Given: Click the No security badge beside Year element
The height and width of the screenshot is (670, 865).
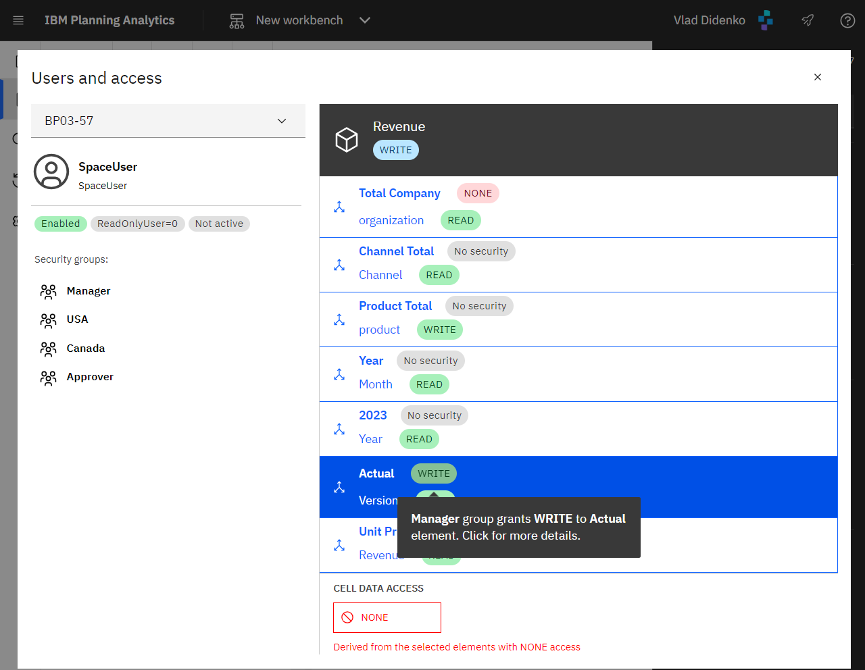Looking at the screenshot, I should point(430,361).
